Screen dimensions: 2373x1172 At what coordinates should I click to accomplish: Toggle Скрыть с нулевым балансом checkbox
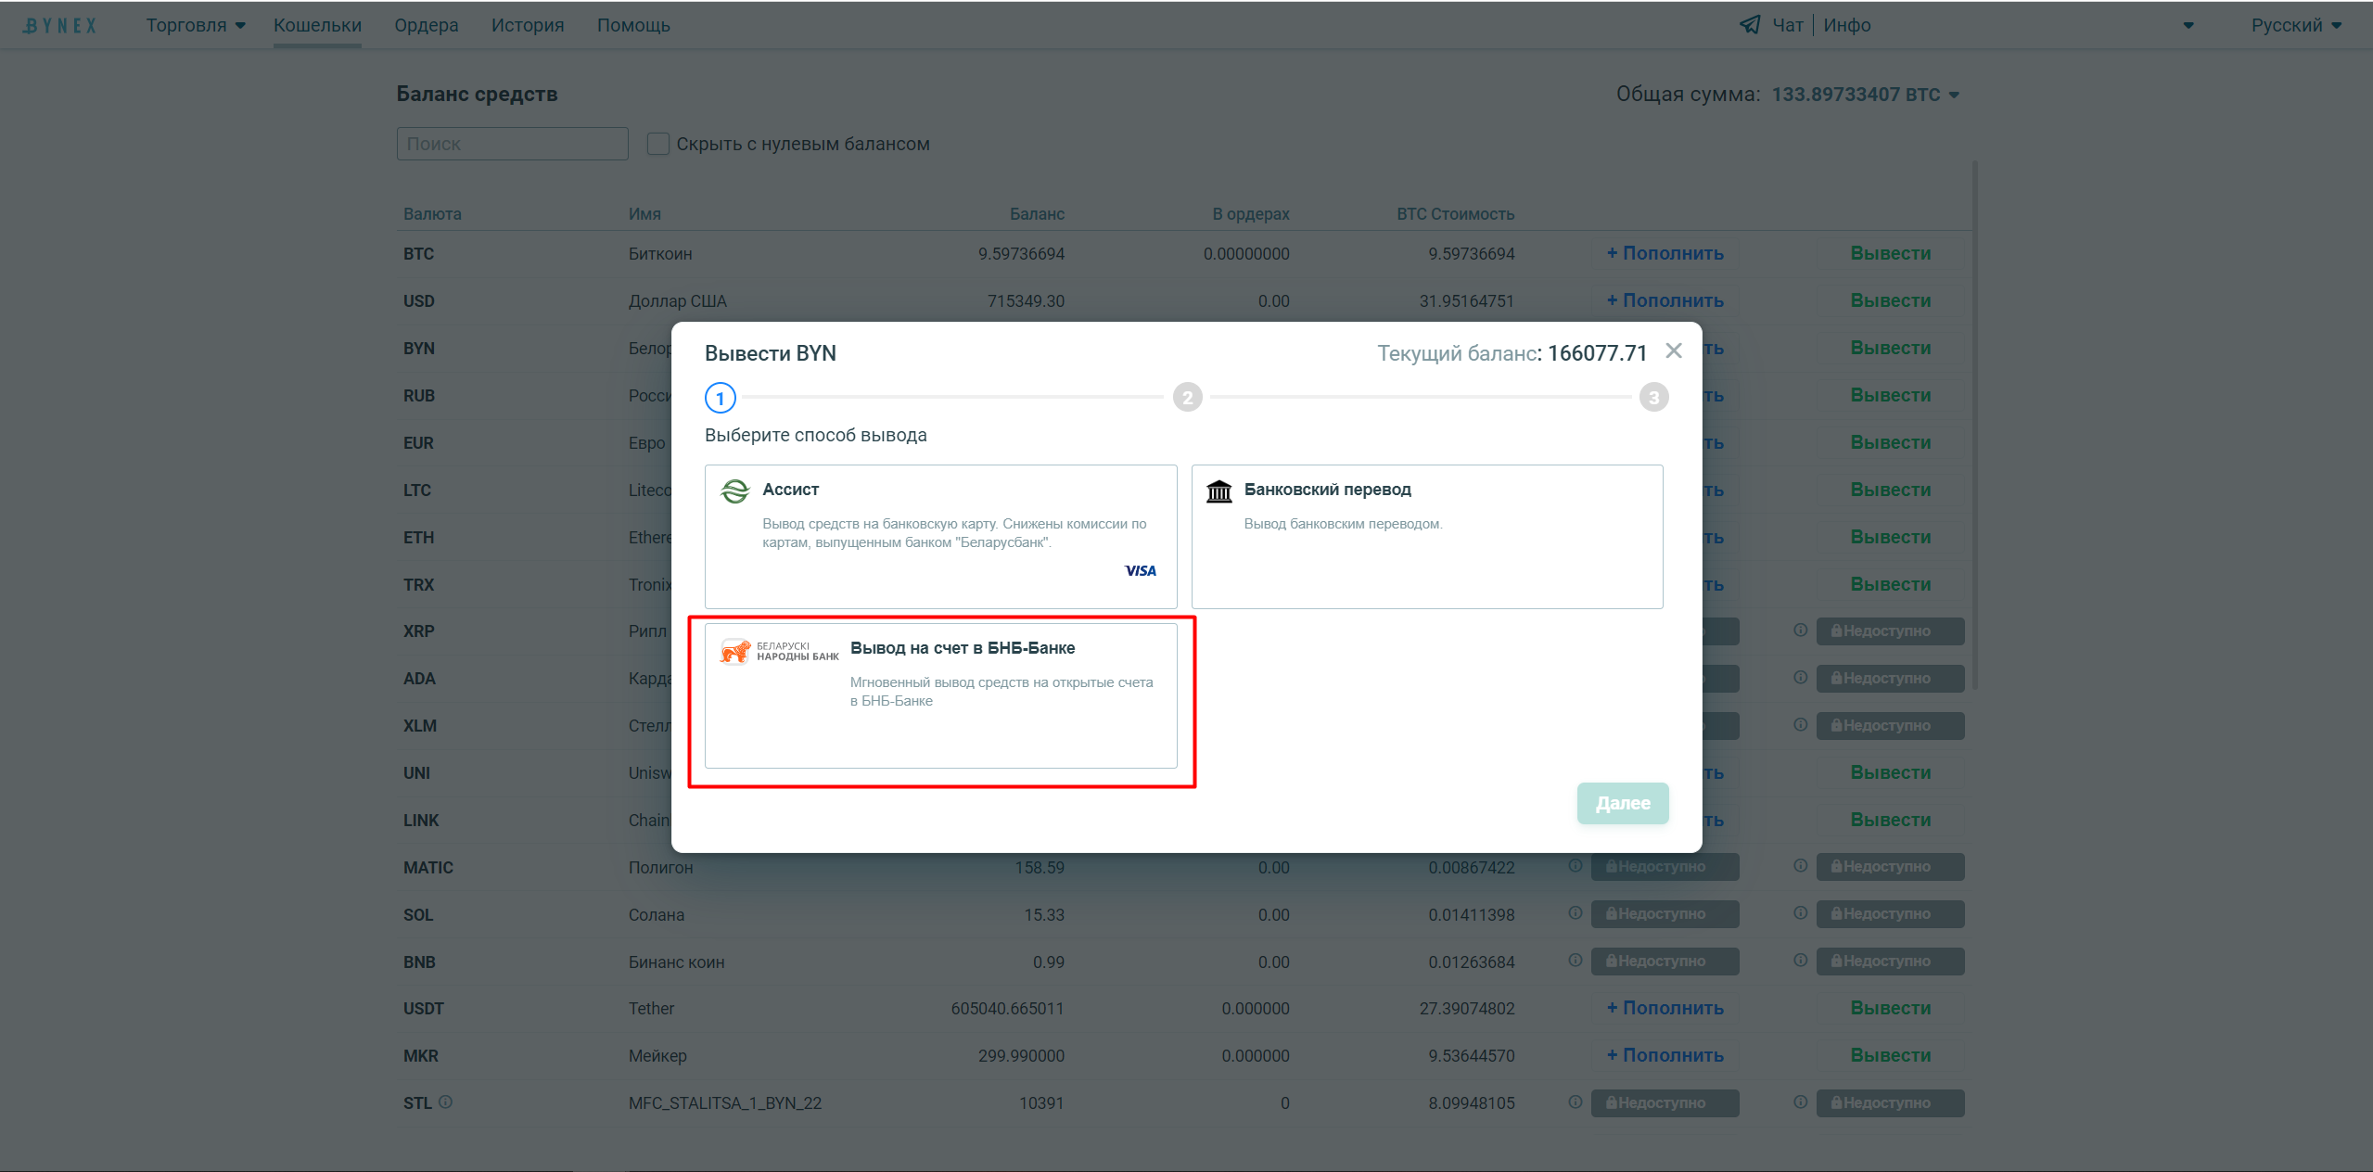[657, 144]
